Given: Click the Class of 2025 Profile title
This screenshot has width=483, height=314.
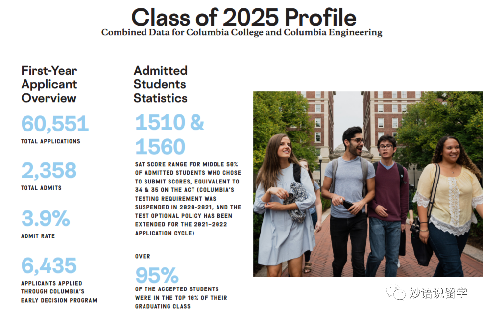Looking at the screenshot, I should pos(243,17).
